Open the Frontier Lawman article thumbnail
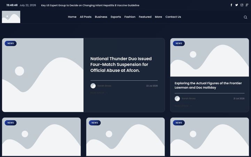Screen dimensions: 251x157 210,57
